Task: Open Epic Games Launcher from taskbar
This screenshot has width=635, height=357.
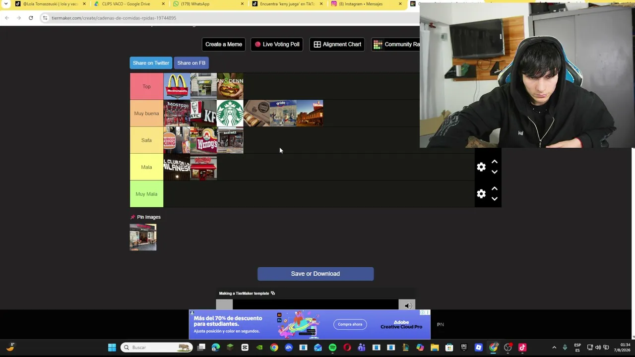Action: pos(464,348)
